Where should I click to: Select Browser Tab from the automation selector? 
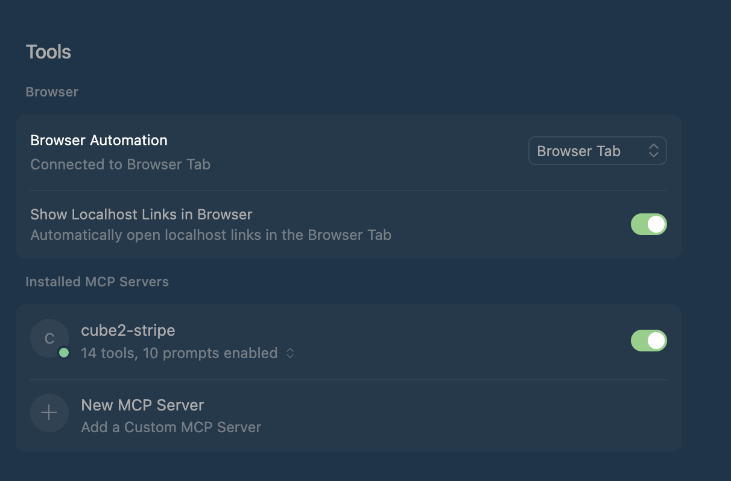pos(597,151)
